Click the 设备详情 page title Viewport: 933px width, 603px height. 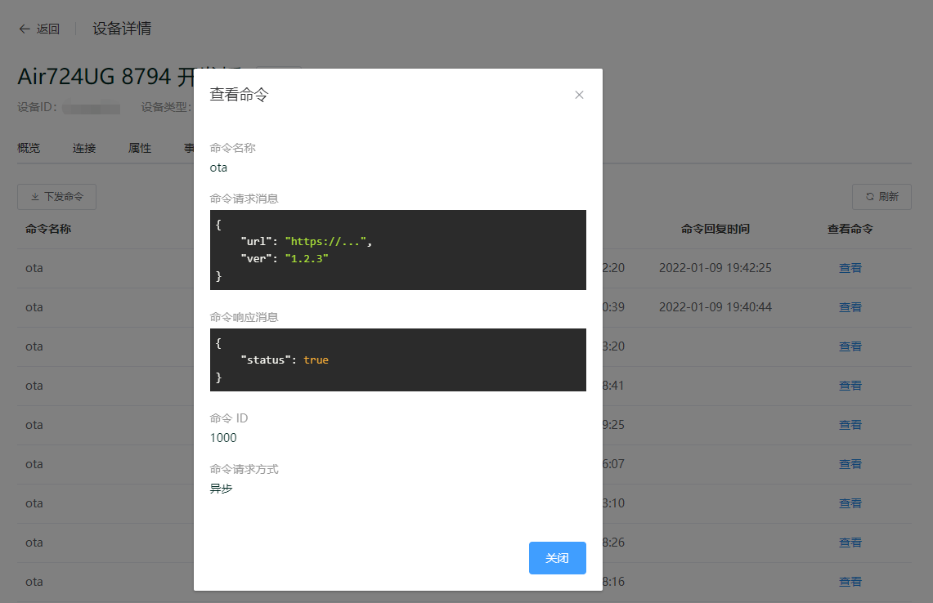122,29
